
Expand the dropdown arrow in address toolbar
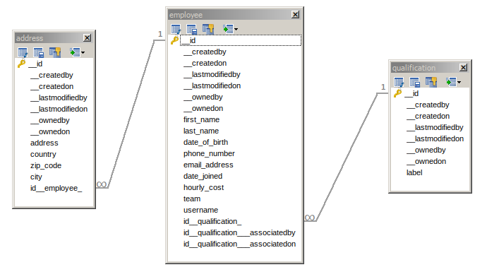coord(83,52)
